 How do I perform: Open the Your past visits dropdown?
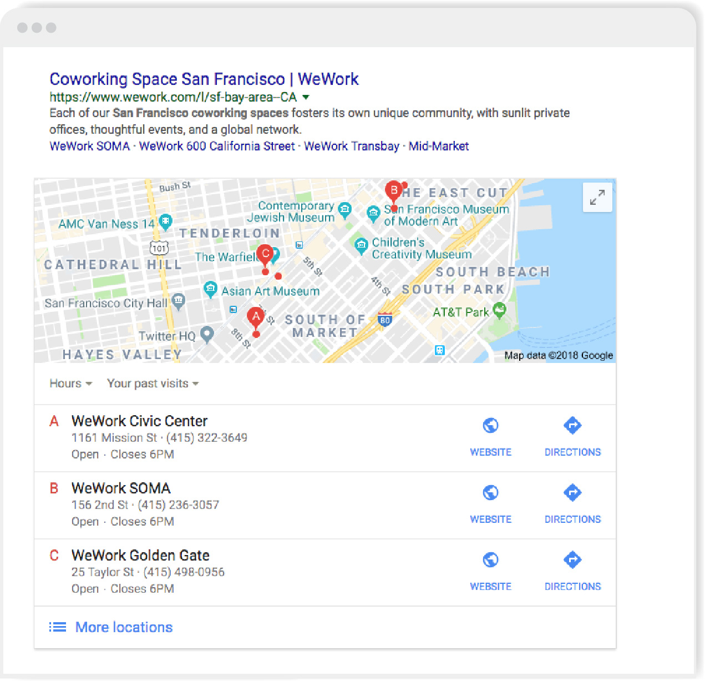(153, 384)
